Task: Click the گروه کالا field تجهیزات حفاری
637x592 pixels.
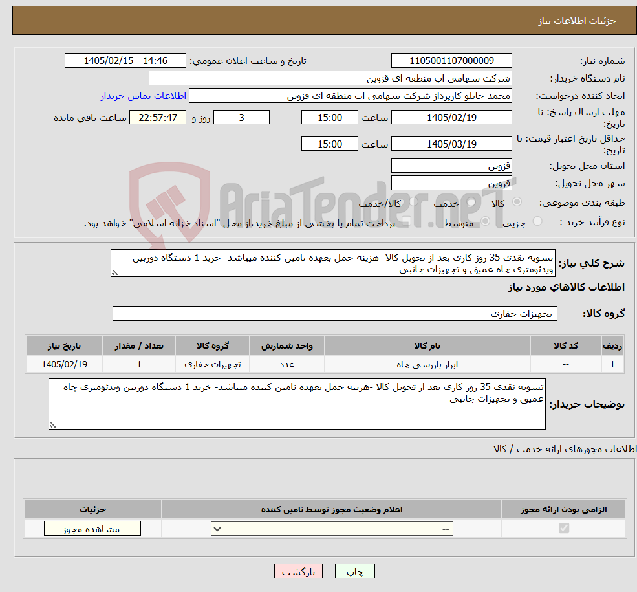Action: (x=335, y=314)
